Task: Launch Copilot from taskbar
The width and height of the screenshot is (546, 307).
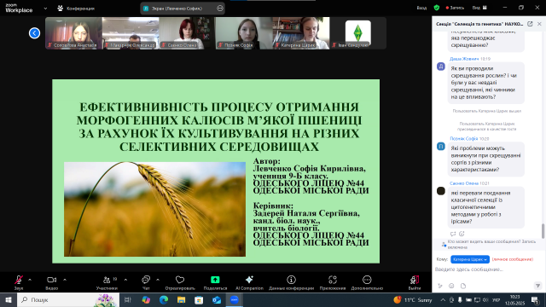Action: [x=146, y=299]
